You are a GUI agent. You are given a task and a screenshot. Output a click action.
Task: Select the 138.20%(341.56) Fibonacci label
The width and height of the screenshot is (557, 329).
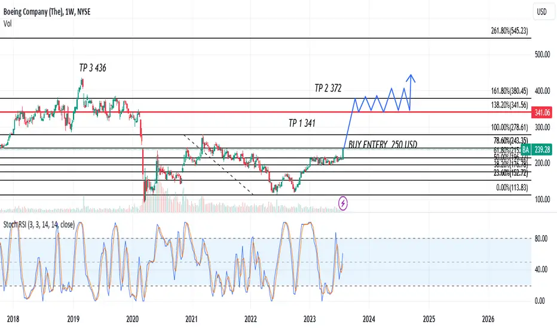[509, 105]
